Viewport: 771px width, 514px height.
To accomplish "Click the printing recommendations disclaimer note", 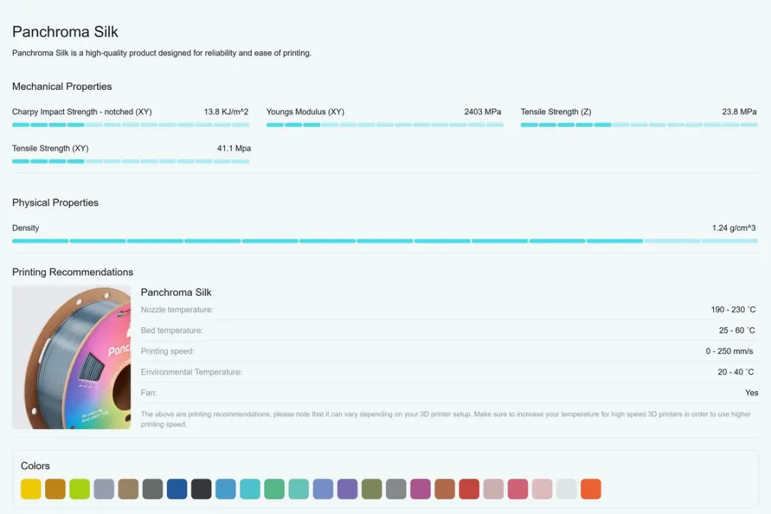I will coord(445,419).
